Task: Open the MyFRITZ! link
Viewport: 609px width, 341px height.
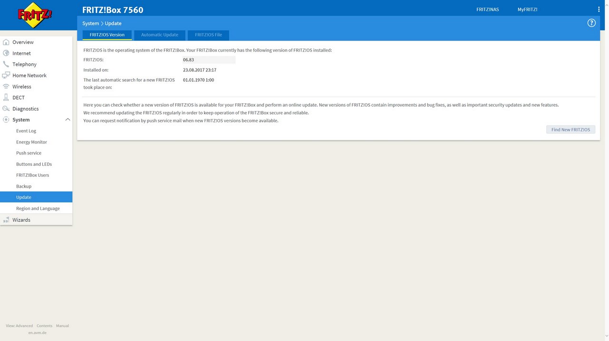Action: (x=528, y=10)
